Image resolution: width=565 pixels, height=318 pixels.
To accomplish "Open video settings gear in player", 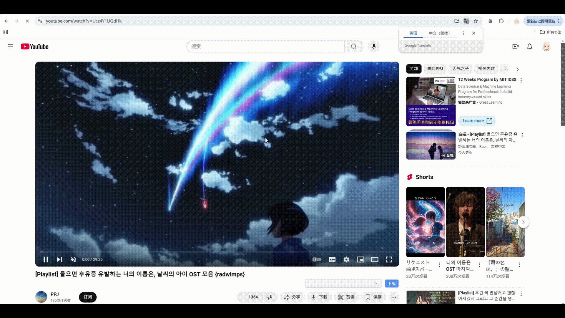I will [x=346, y=259].
